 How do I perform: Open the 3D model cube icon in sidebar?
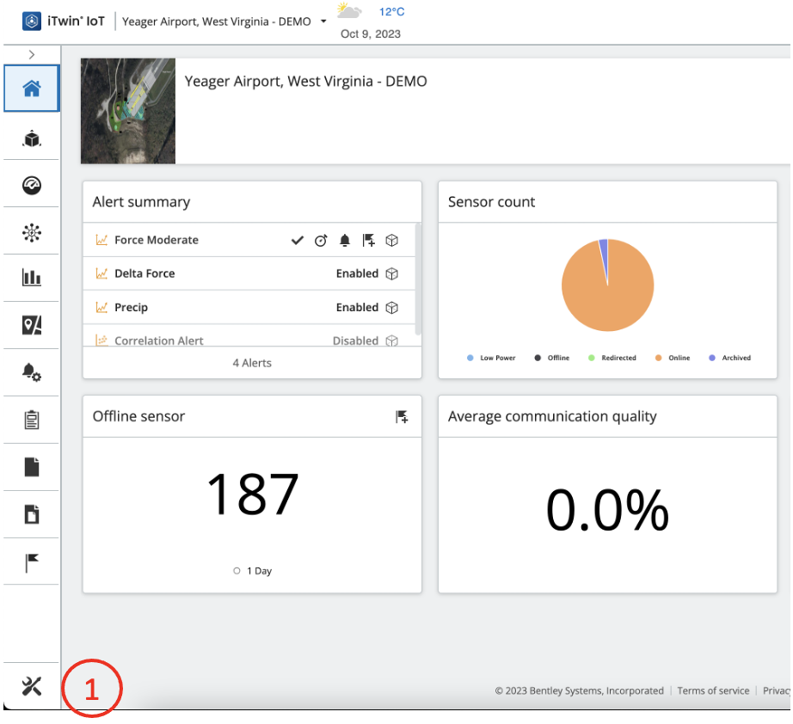[31, 138]
